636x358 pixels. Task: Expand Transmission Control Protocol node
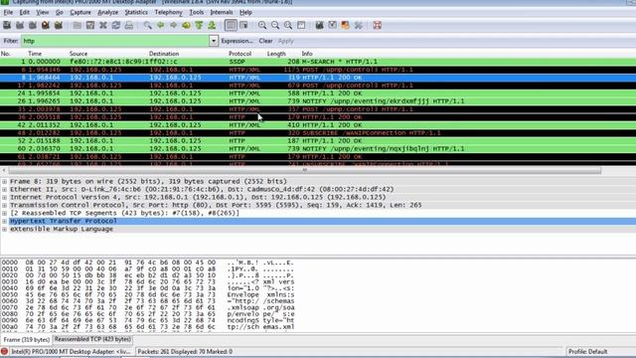tap(4, 205)
